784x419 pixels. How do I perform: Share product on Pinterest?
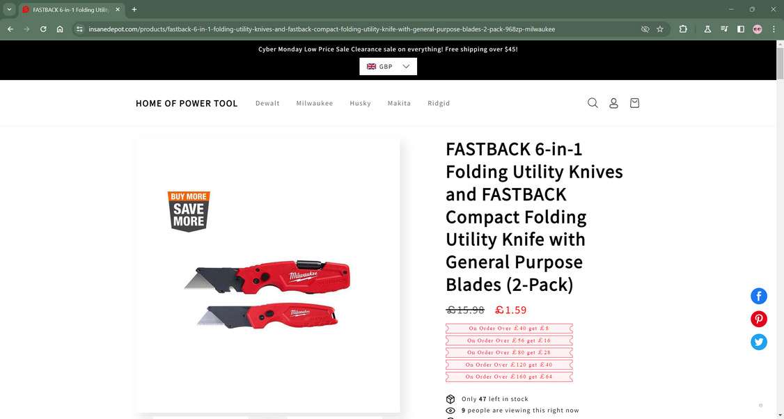tap(758, 319)
